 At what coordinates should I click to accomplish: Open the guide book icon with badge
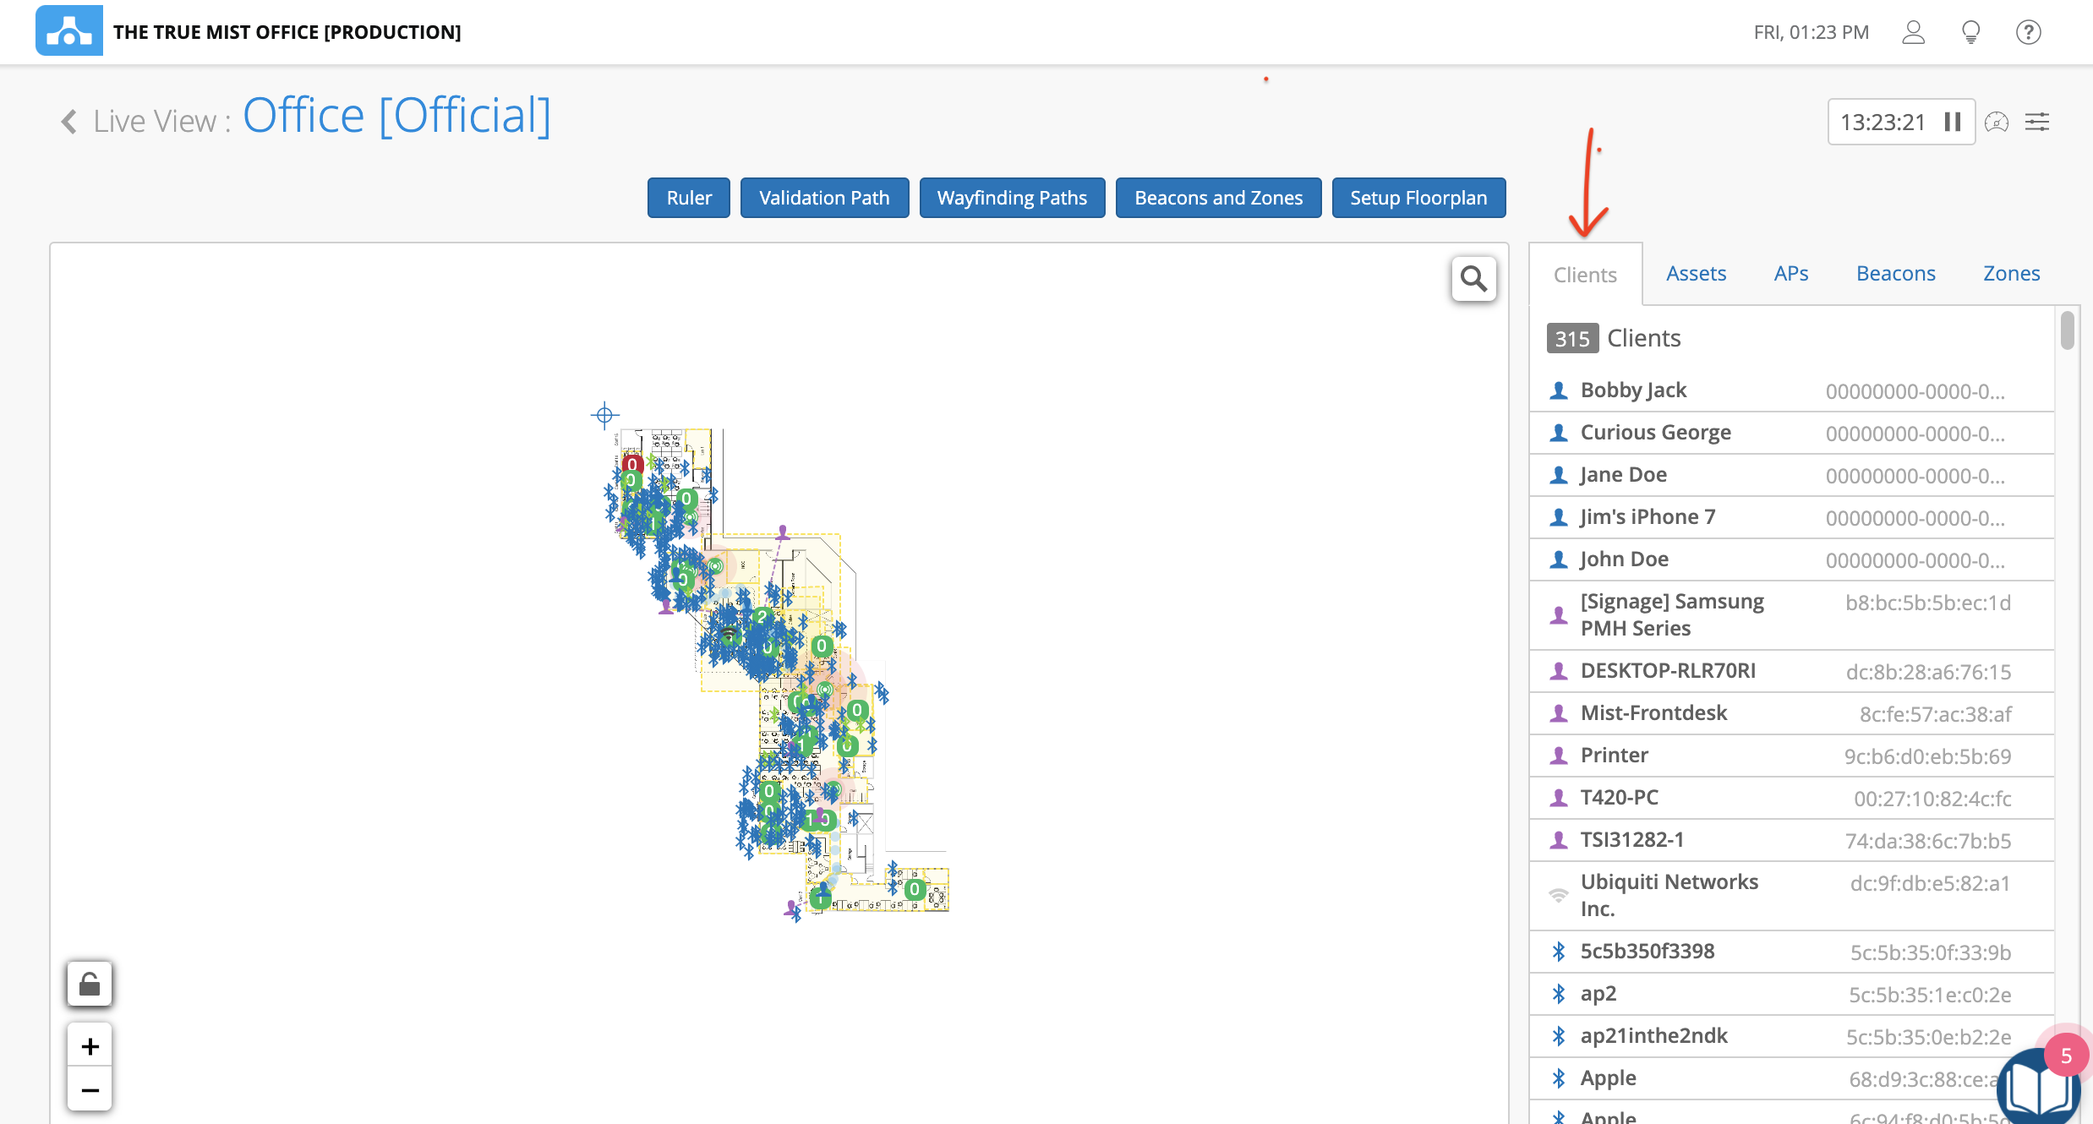(x=2039, y=1089)
